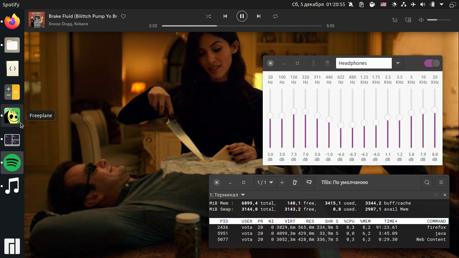This screenshot has height=258, width=459.
Task: Adjust the 1.25 KHz equalizer slider
Action: pos(364,123)
